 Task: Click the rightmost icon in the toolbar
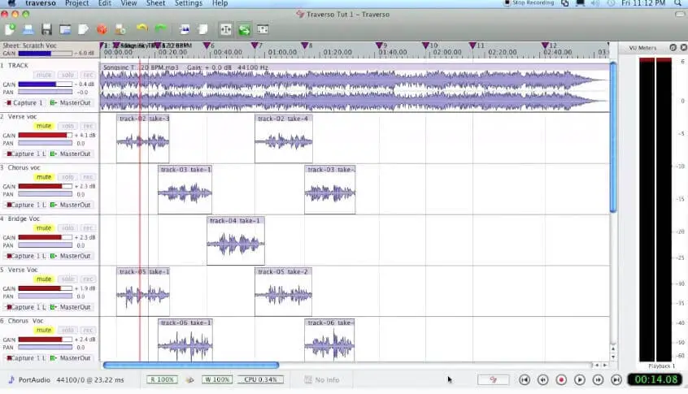click(263, 29)
